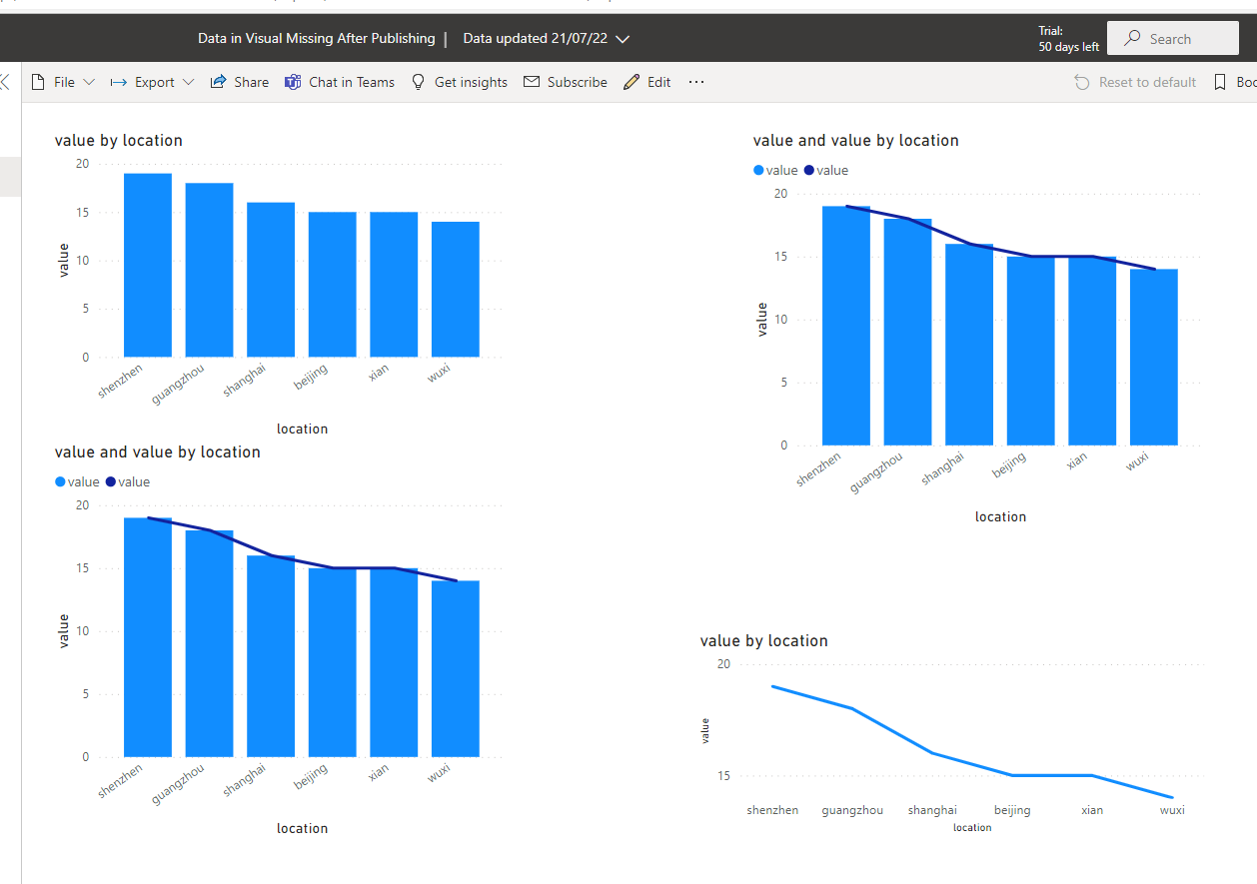Click Subscribe in the toolbar
This screenshot has width=1257, height=884.
[565, 82]
